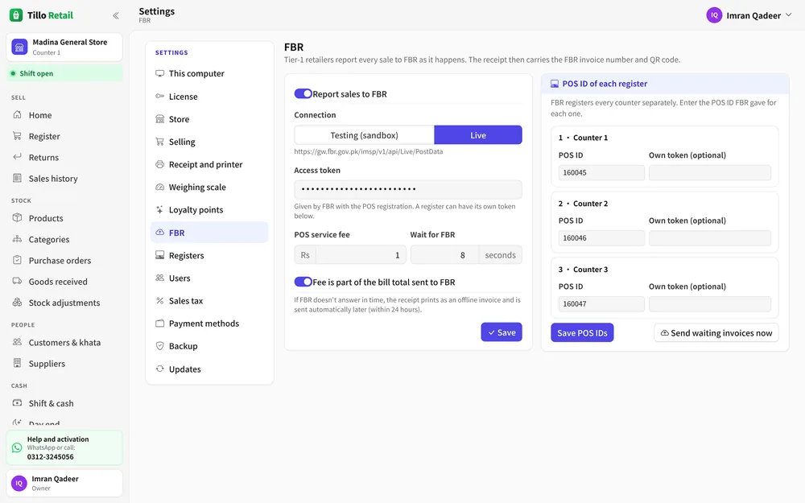This screenshot has width=805, height=503.
Task: Open Registers settings
Action: pos(209,255)
